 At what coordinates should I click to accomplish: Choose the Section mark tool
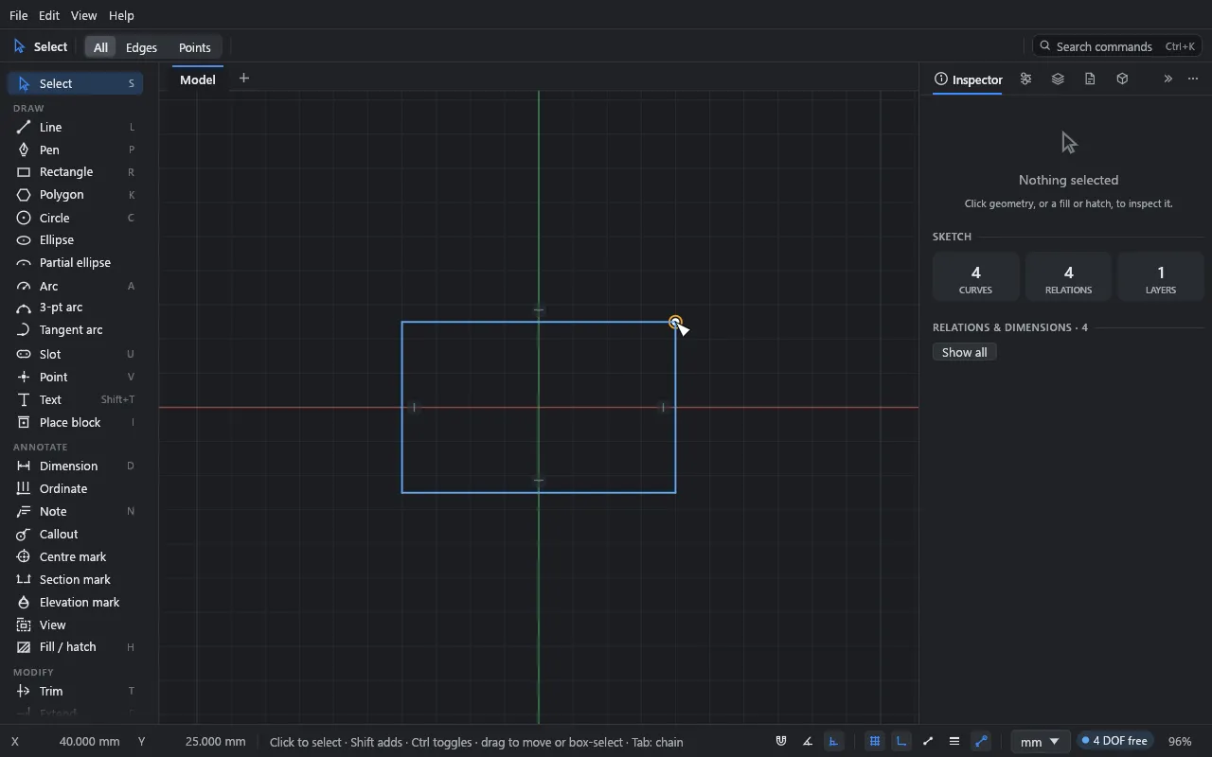click(x=76, y=579)
